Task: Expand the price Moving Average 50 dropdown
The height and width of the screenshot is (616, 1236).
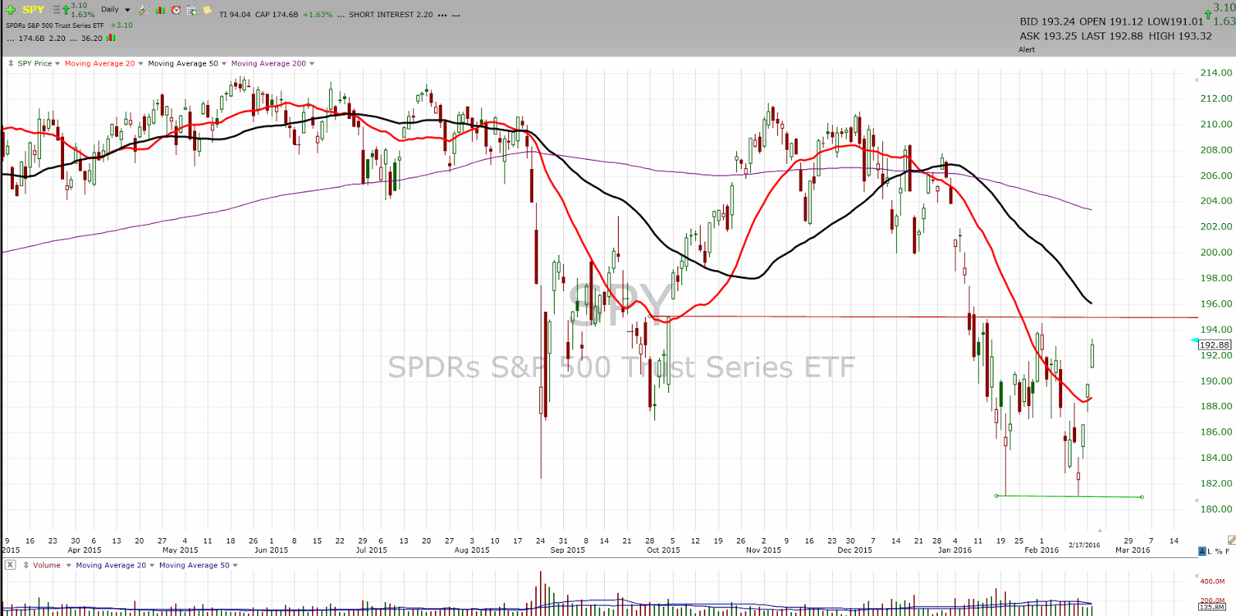Action: point(224,63)
